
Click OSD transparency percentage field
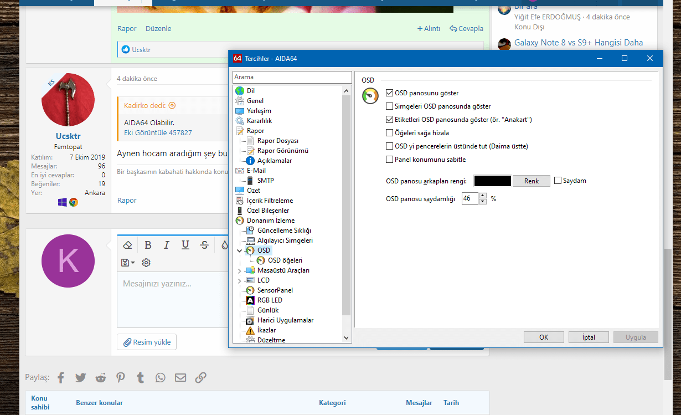click(x=470, y=198)
